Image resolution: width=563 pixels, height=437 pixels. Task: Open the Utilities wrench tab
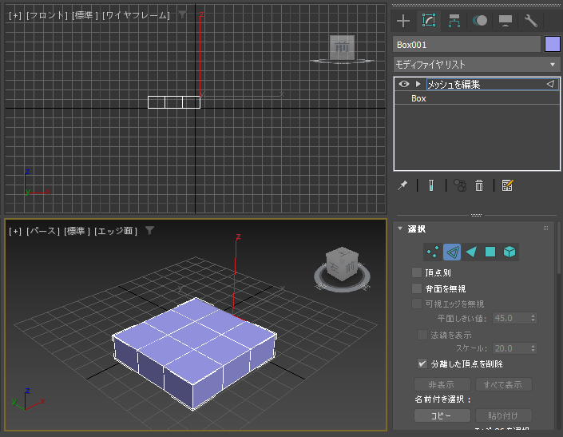[531, 21]
